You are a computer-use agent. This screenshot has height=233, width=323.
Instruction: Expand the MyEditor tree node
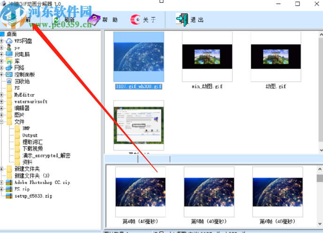click(1, 94)
